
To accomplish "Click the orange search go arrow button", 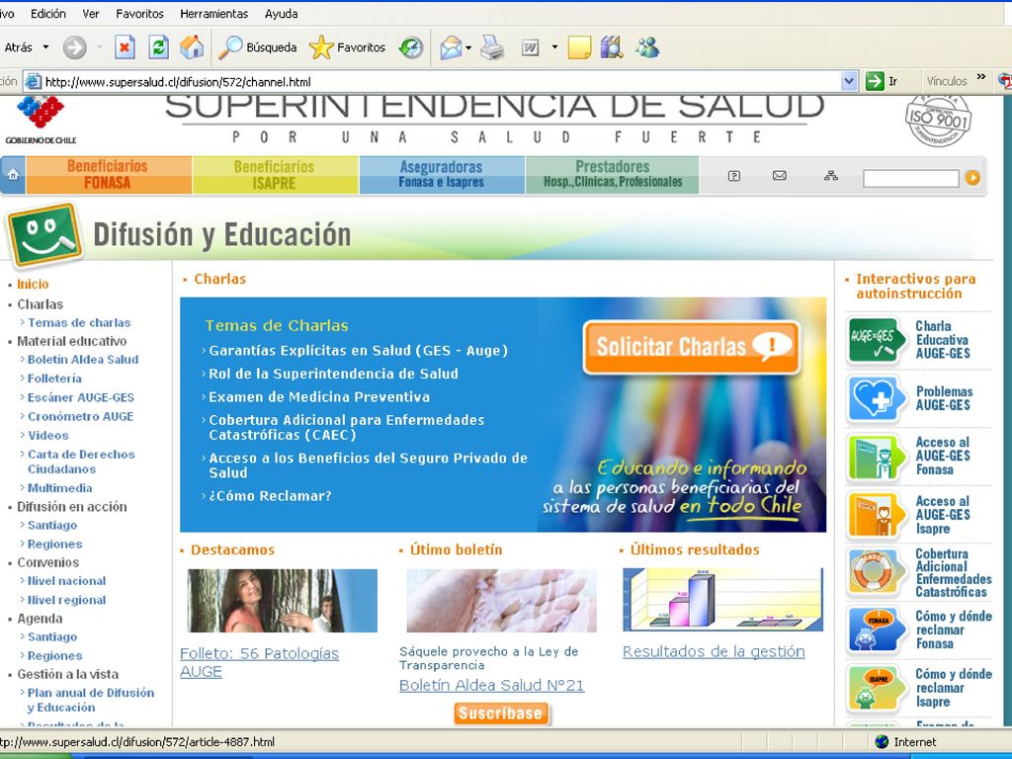I will click(972, 178).
